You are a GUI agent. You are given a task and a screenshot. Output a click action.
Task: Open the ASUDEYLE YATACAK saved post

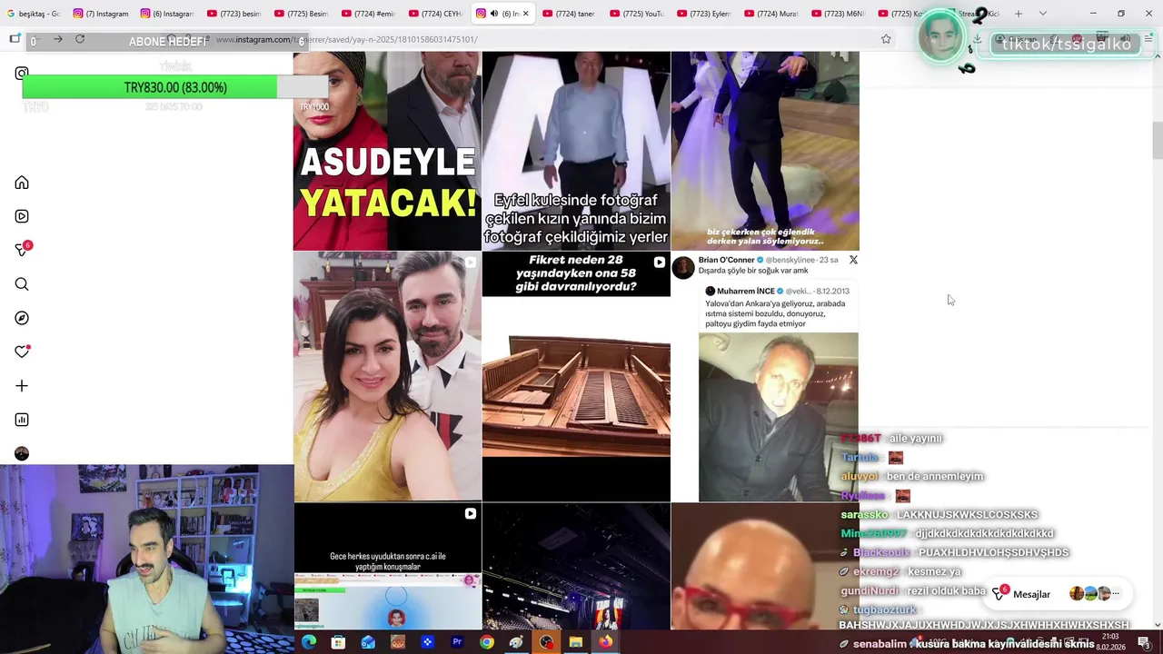[387, 151]
